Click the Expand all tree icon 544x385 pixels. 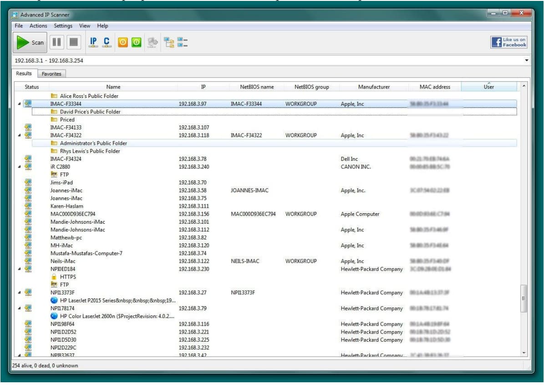point(169,42)
